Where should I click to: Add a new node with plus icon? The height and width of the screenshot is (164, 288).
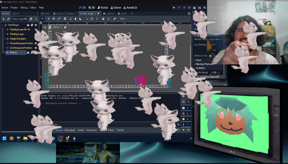(x=3, y=19)
